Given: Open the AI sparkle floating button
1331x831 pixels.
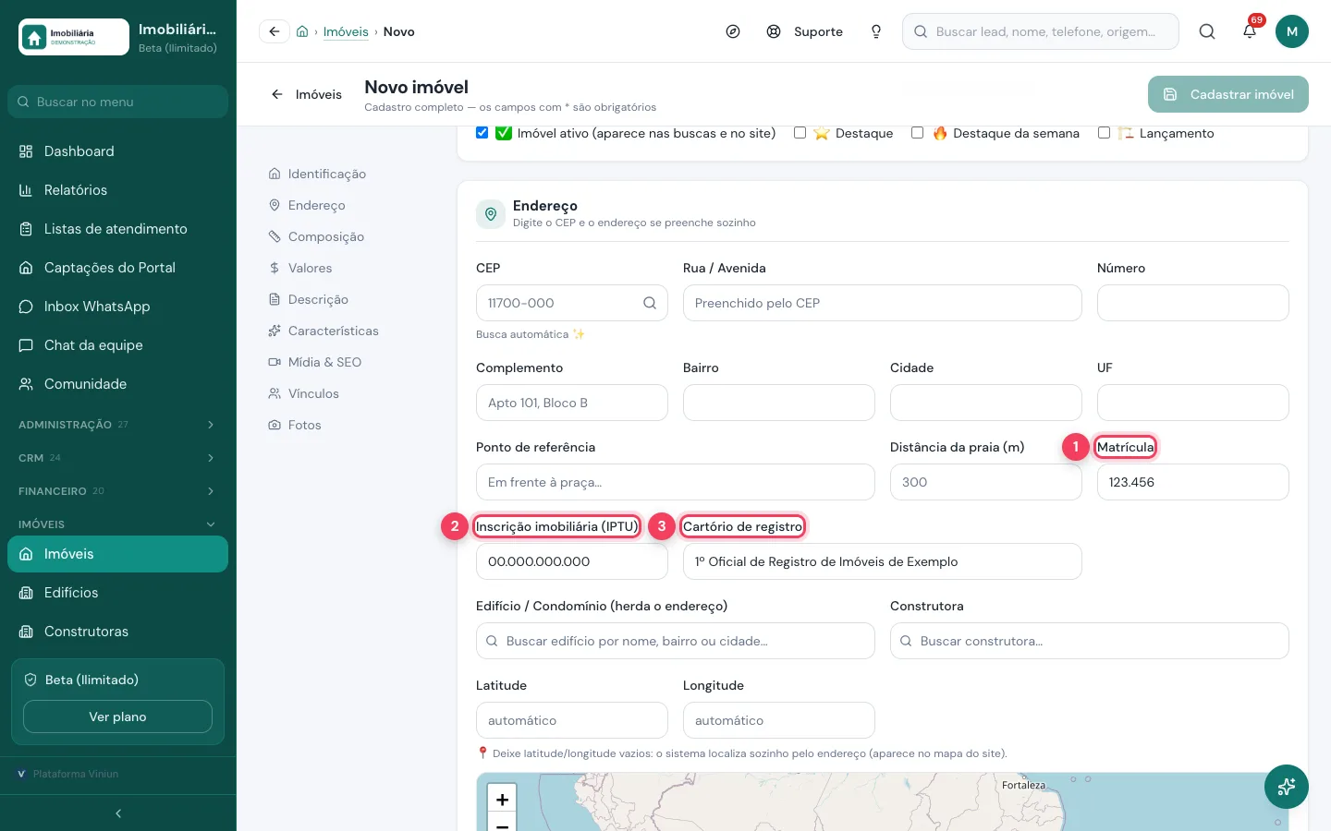Looking at the screenshot, I should tap(1287, 787).
